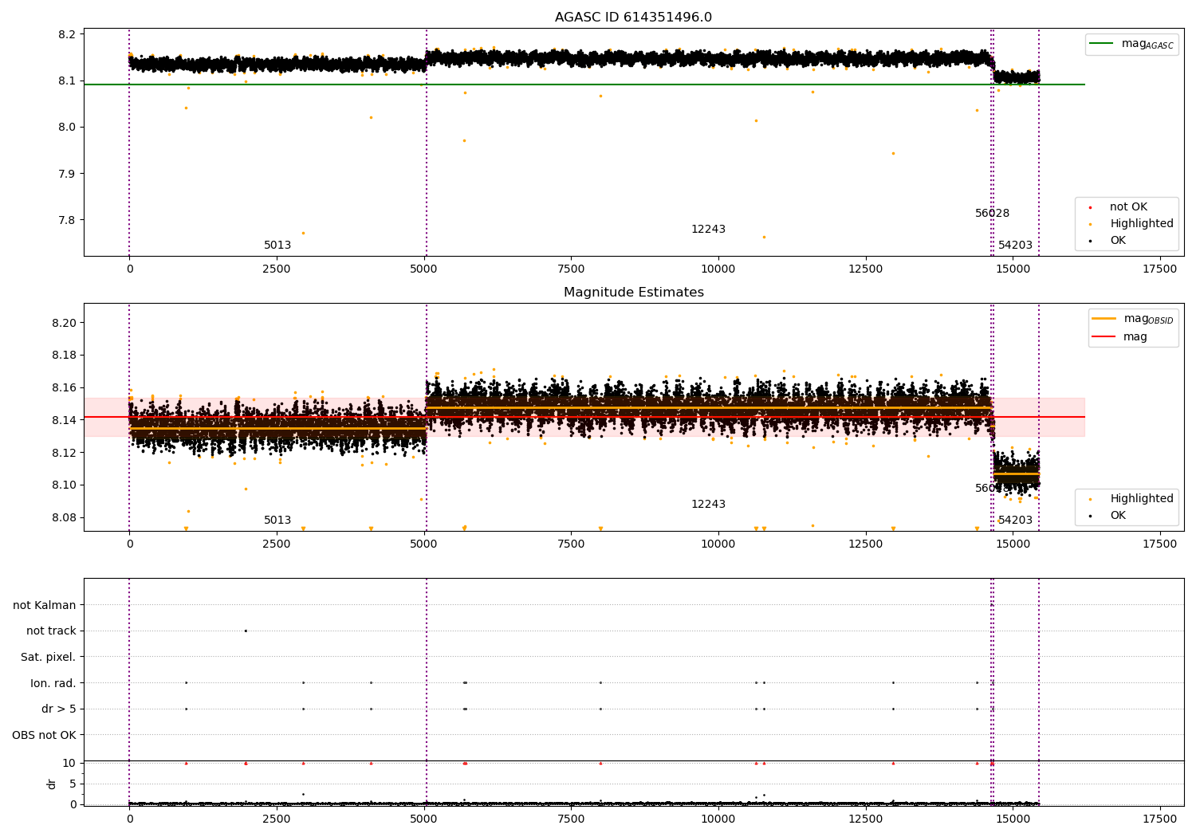Click the title 'AGASC ID 614351496.0'
Screen dimensions: 1196x837
[x=633, y=18]
